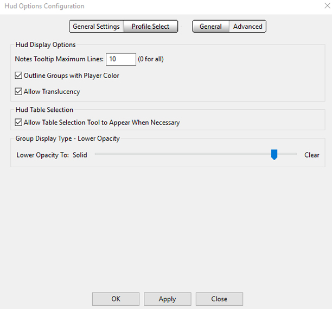Select the General options tab

coord(210,27)
